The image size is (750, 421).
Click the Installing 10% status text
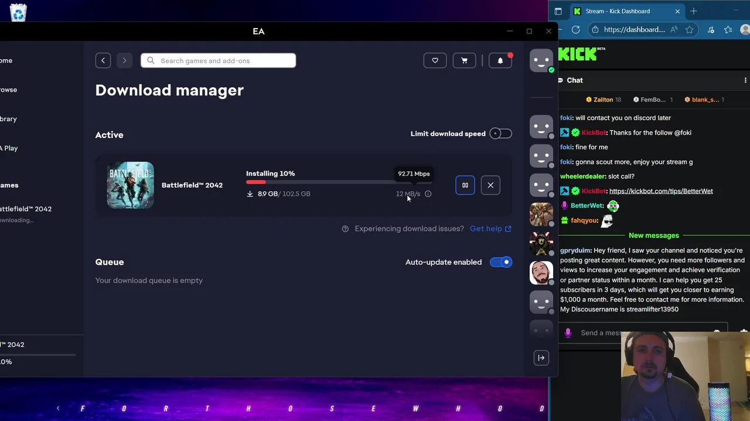(x=270, y=174)
